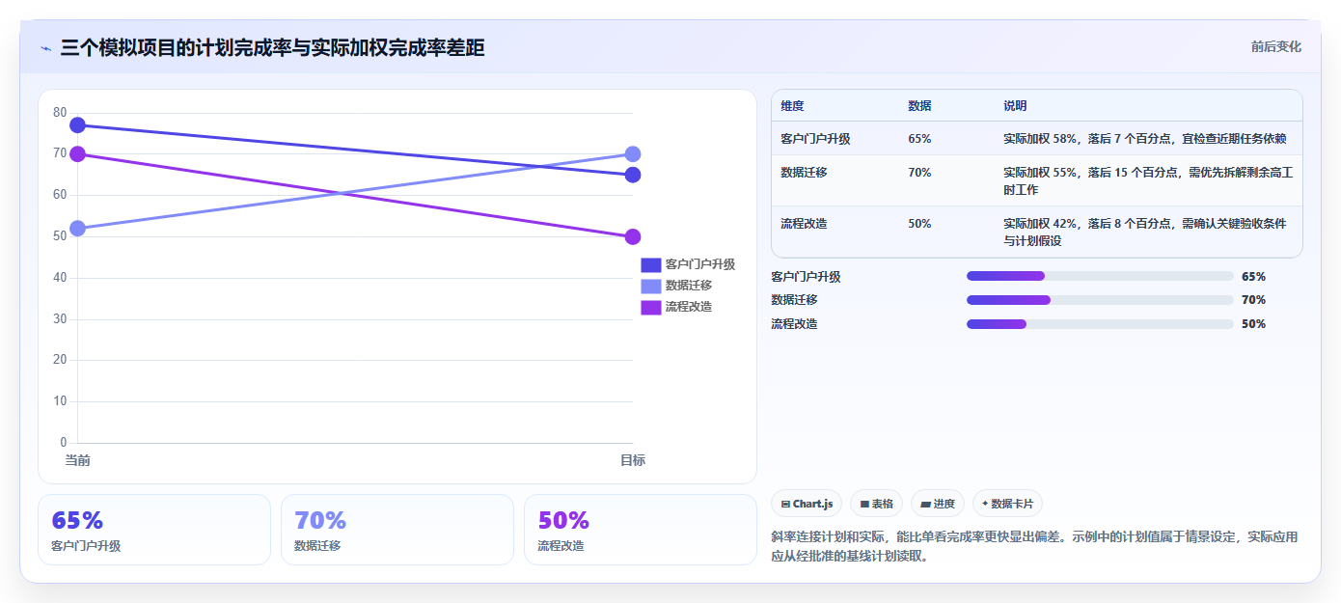The image size is (1341, 603).
Task: Click the 当前 x-axis label
Action: pyautogui.click(x=78, y=461)
